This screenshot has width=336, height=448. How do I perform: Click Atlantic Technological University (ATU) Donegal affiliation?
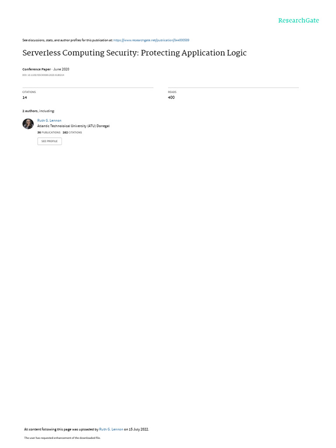tap(73, 126)
